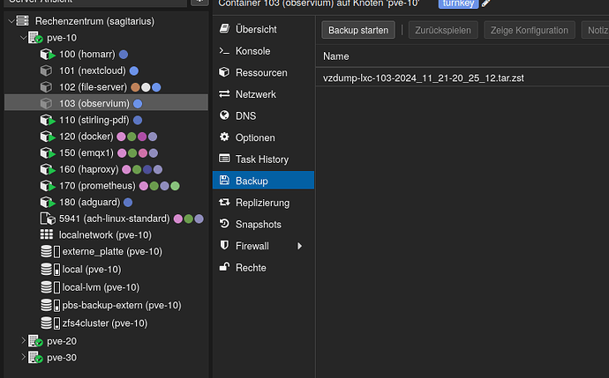
Task: Click the container icon for 150 (emqx1)
Action: (48, 153)
